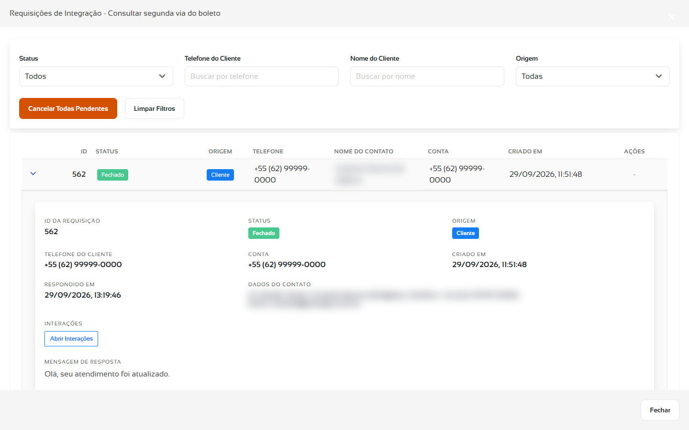Viewport: 689px width, 430px height.
Task: Click the AÇÕES column header
Action: point(634,151)
